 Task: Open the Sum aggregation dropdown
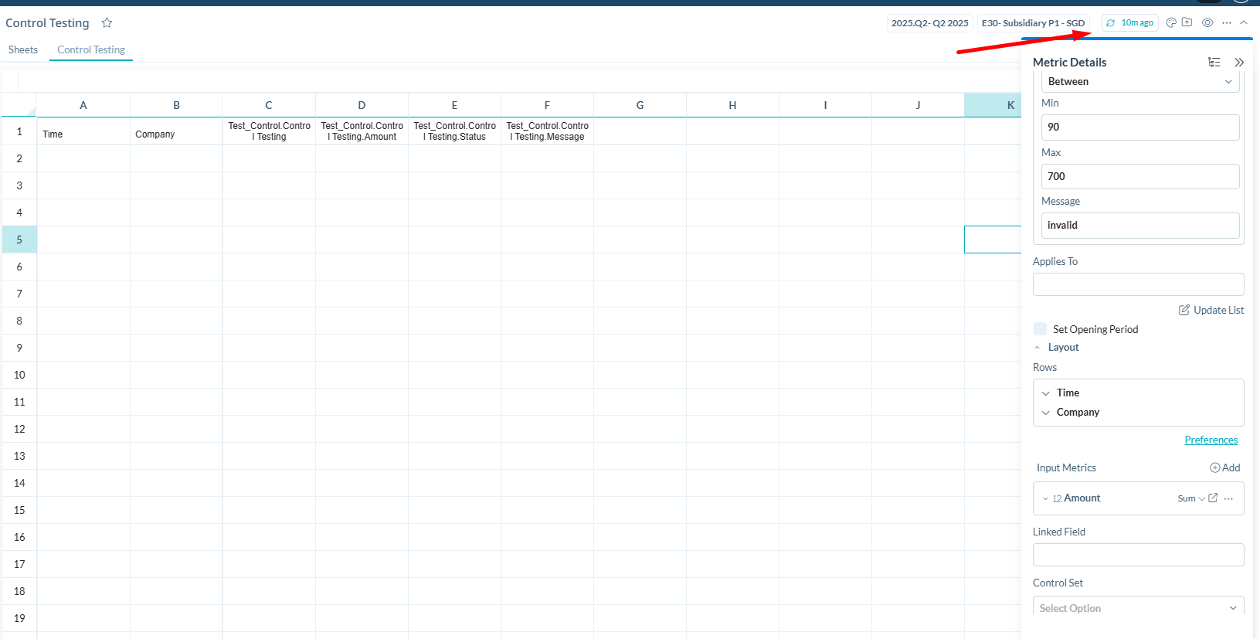pos(1190,498)
